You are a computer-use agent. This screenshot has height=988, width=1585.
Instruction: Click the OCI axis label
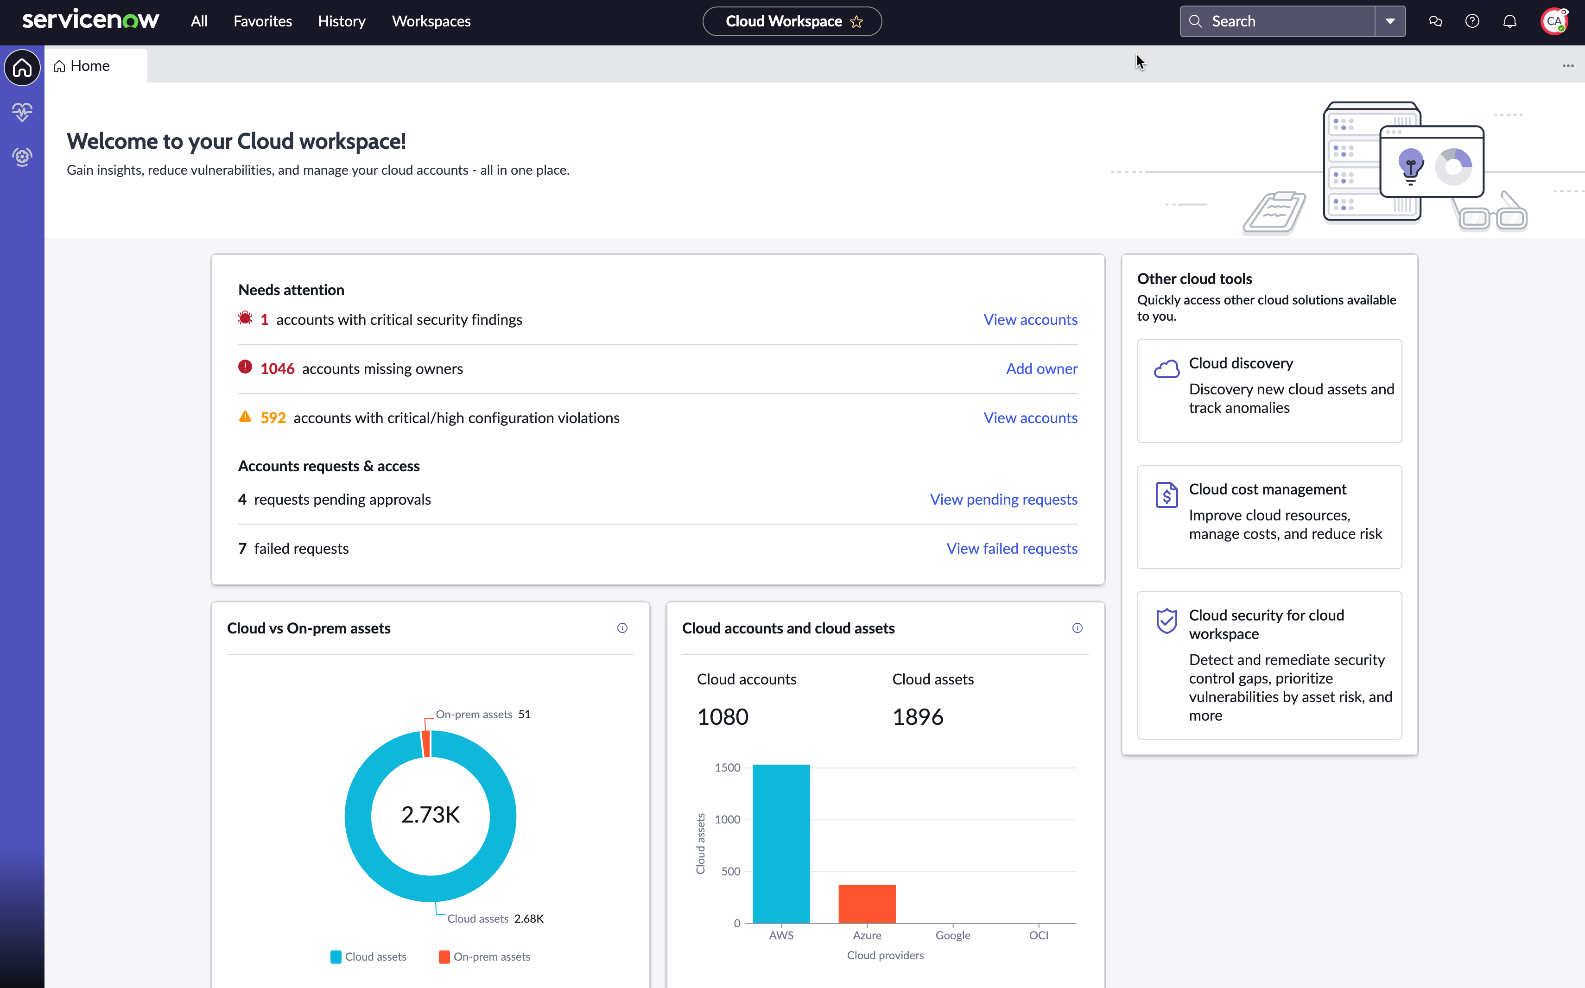1038,935
